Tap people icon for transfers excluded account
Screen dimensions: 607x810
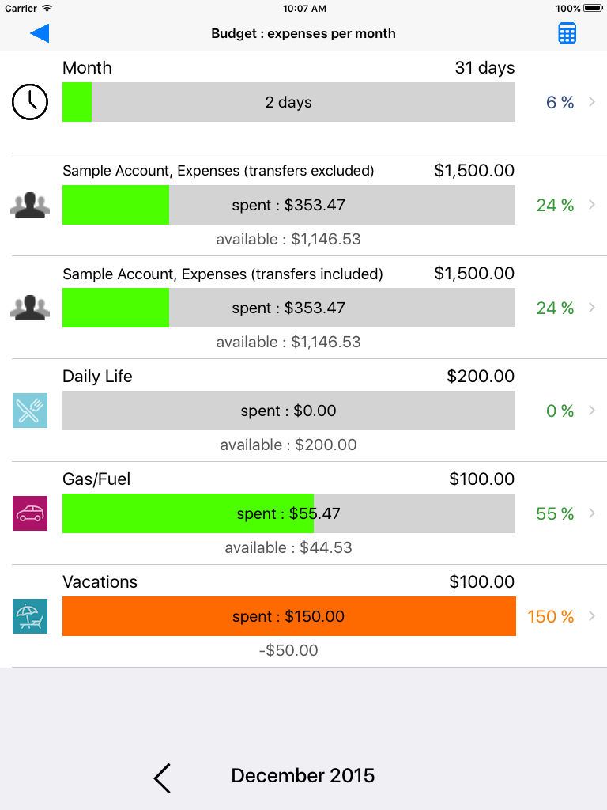[x=30, y=205]
